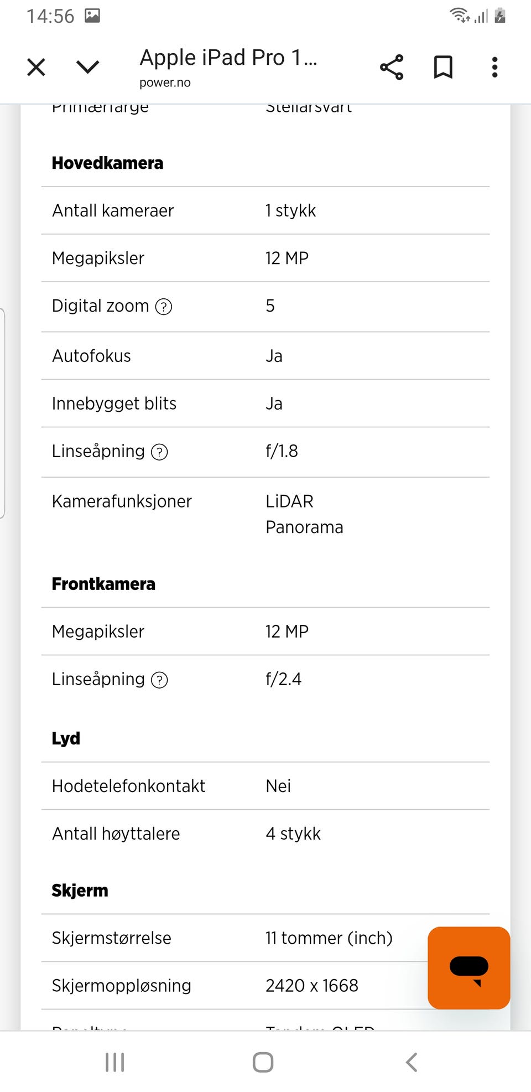Select the Hovedkamera section heading
The width and height of the screenshot is (531, 1092).
point(107,163)
